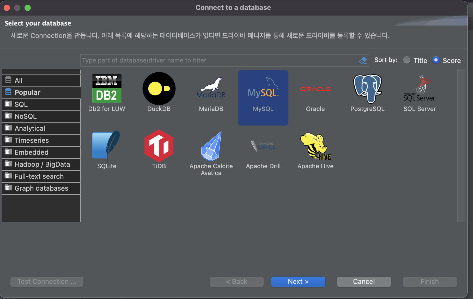The height and width of the screenshot is (299, 473).
Task: Select the PostgreSQL elephant icon
Action: click(367, 89)
